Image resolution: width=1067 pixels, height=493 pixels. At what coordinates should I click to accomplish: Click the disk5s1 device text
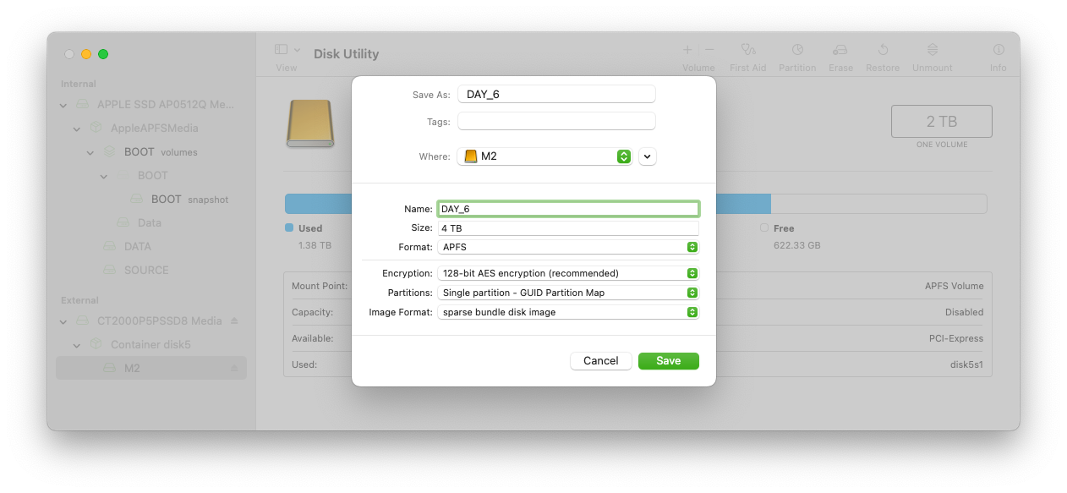tap(966, 365)
